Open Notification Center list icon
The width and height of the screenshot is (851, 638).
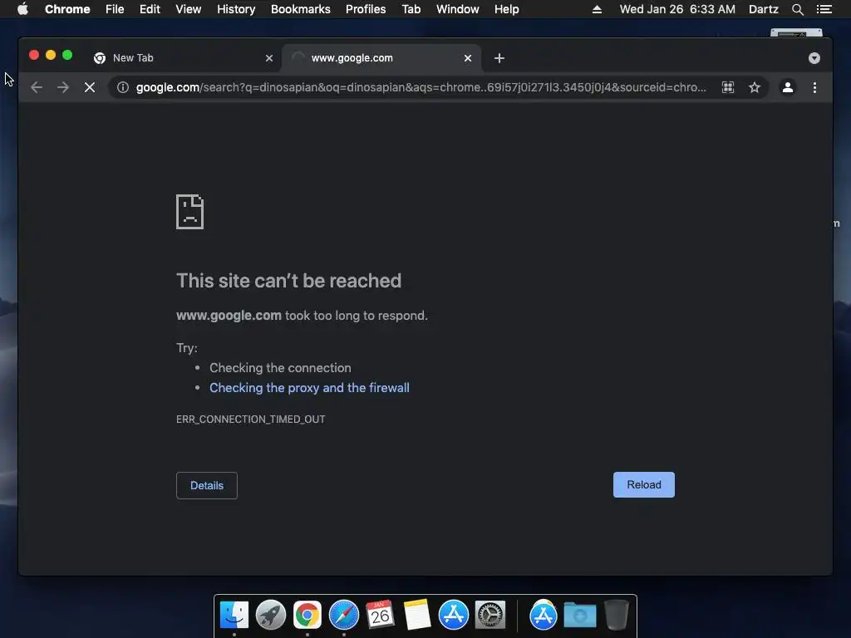824,9
